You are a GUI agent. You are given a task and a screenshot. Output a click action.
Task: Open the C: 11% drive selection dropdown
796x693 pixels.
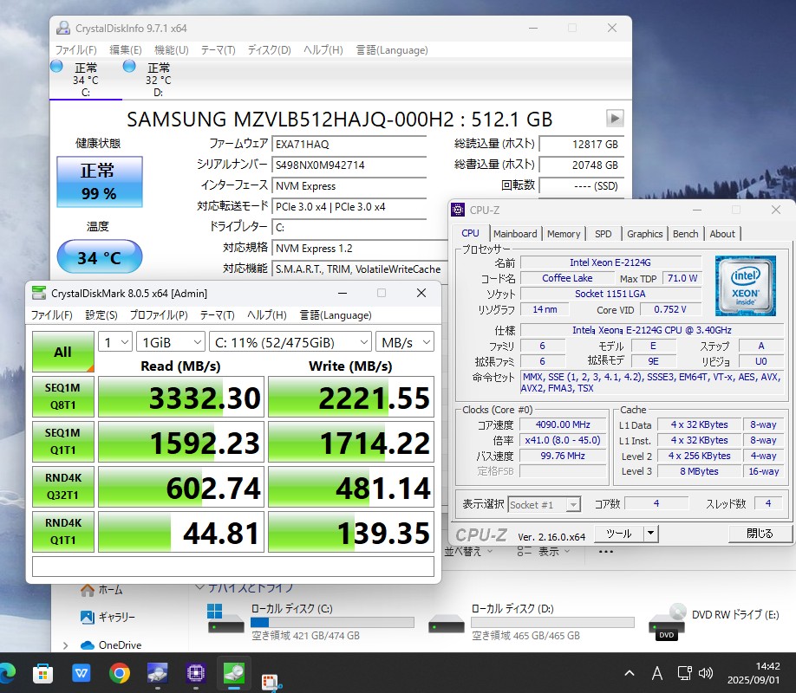[x=290, y=342]
